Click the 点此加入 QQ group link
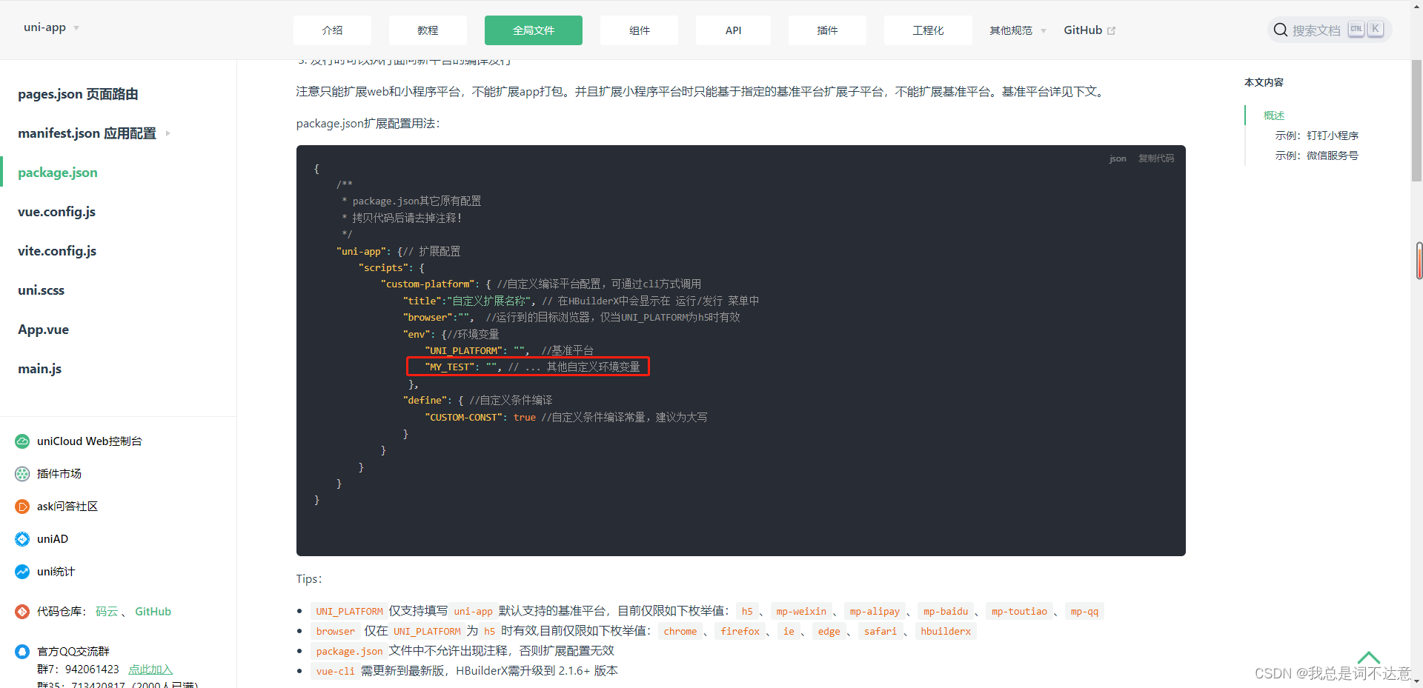 150,669
